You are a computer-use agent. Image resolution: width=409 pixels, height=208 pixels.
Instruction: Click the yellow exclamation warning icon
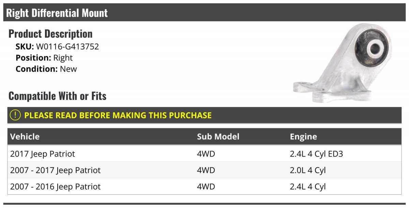[x=15, y=115]
